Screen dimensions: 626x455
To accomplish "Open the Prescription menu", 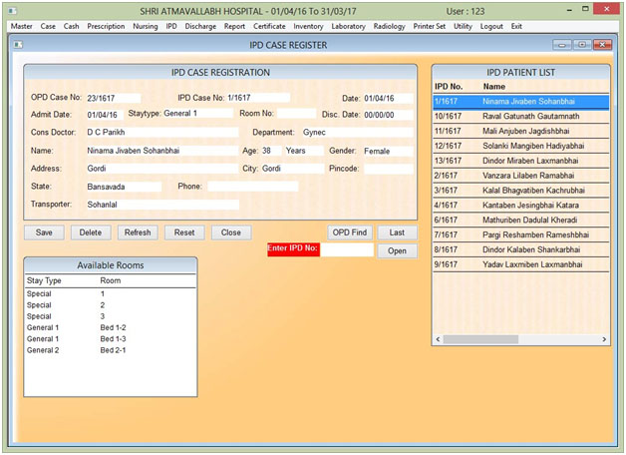I will click(107, 26).
